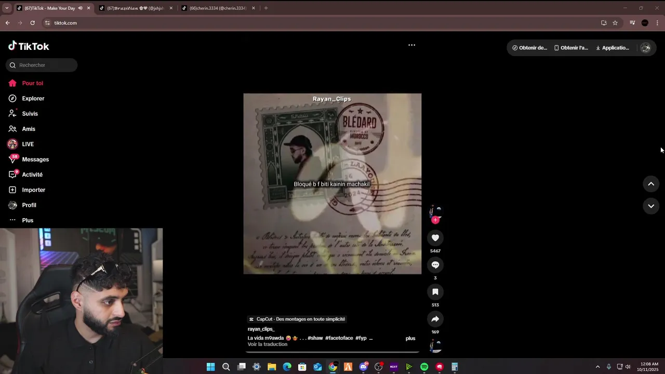Go to the next video with down arrow
This screenshot has height=374, width=665.
[651, 206]
